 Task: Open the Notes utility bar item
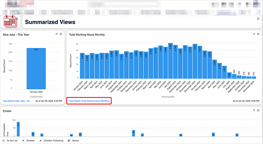coord(74,141)
